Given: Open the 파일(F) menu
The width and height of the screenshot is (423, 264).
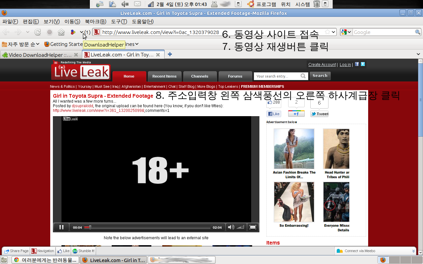Looking at the screenshot, I should pos(10,21).
